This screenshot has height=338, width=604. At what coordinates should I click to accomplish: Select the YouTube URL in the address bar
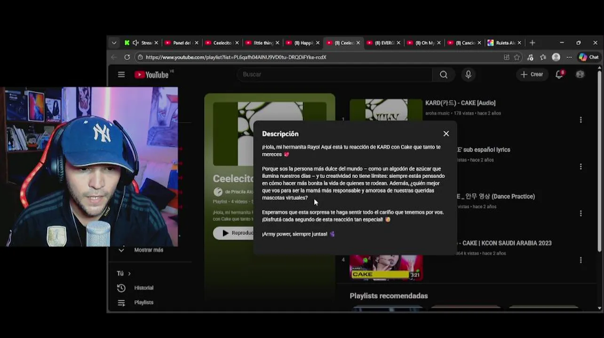(x=236, y=57)
